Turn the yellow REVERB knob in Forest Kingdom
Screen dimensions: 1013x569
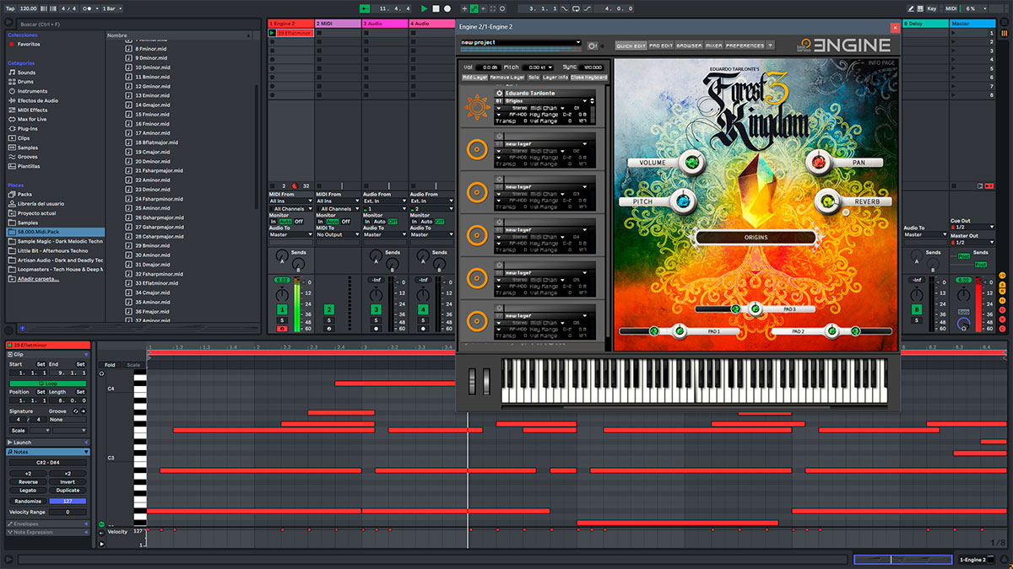826,201
